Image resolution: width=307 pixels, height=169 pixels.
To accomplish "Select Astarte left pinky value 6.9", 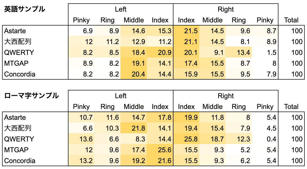I will click(x=81, y=31).
